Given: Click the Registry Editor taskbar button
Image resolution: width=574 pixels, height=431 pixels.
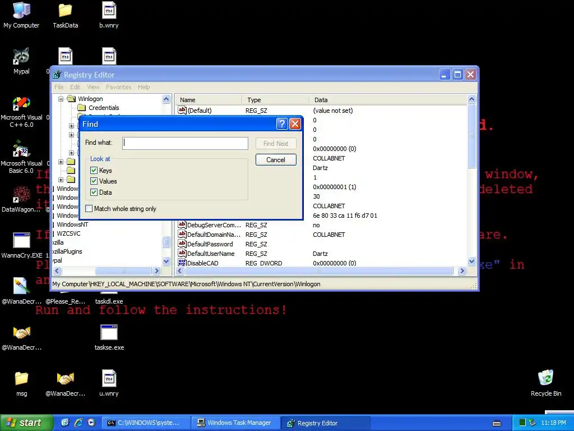Looking at the screenshot, I should point(325,423).
